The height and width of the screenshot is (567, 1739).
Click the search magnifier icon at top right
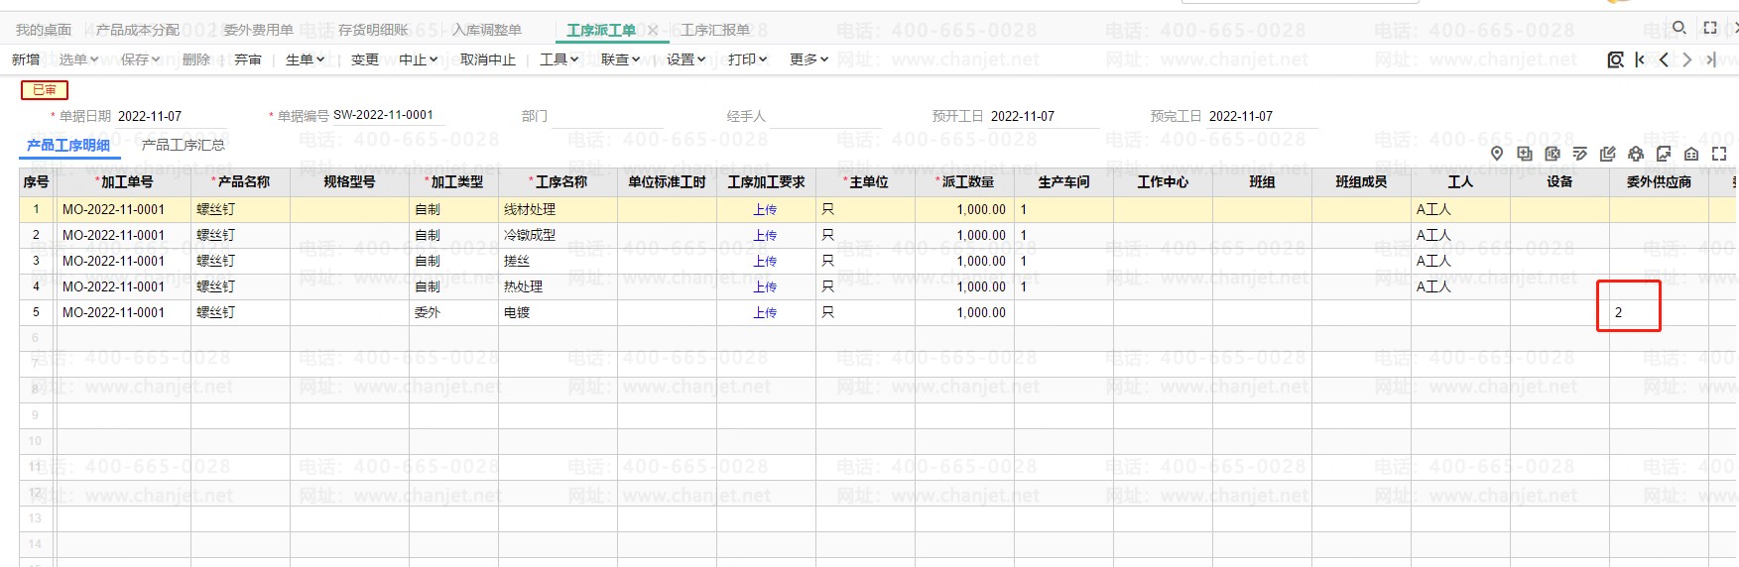coord(1678,28)
